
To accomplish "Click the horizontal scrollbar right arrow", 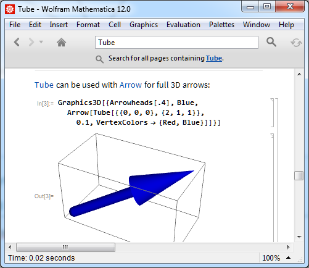I will [x=288, y=247].
